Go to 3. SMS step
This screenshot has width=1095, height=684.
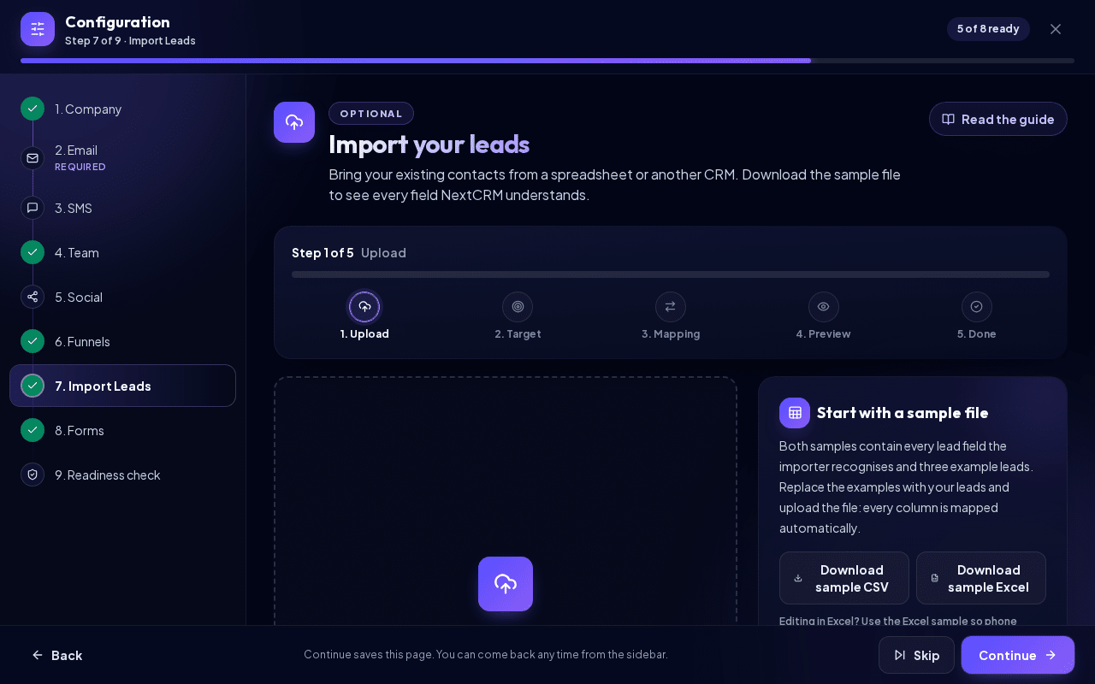coord(122,208)
